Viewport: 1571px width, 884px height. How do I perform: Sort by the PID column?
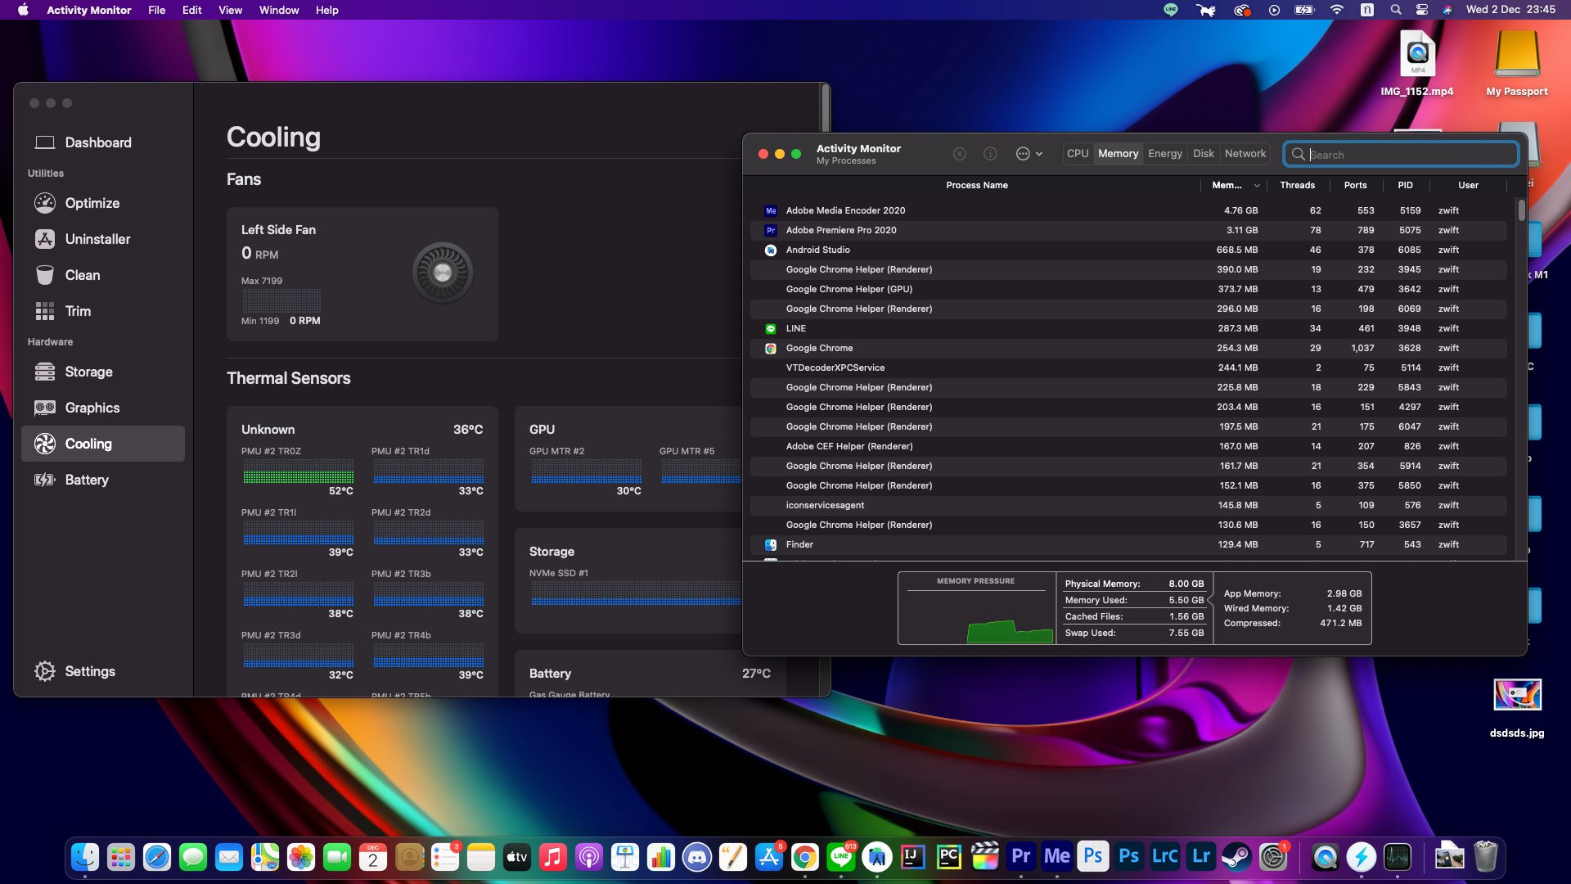click(x=1405, y=186)
